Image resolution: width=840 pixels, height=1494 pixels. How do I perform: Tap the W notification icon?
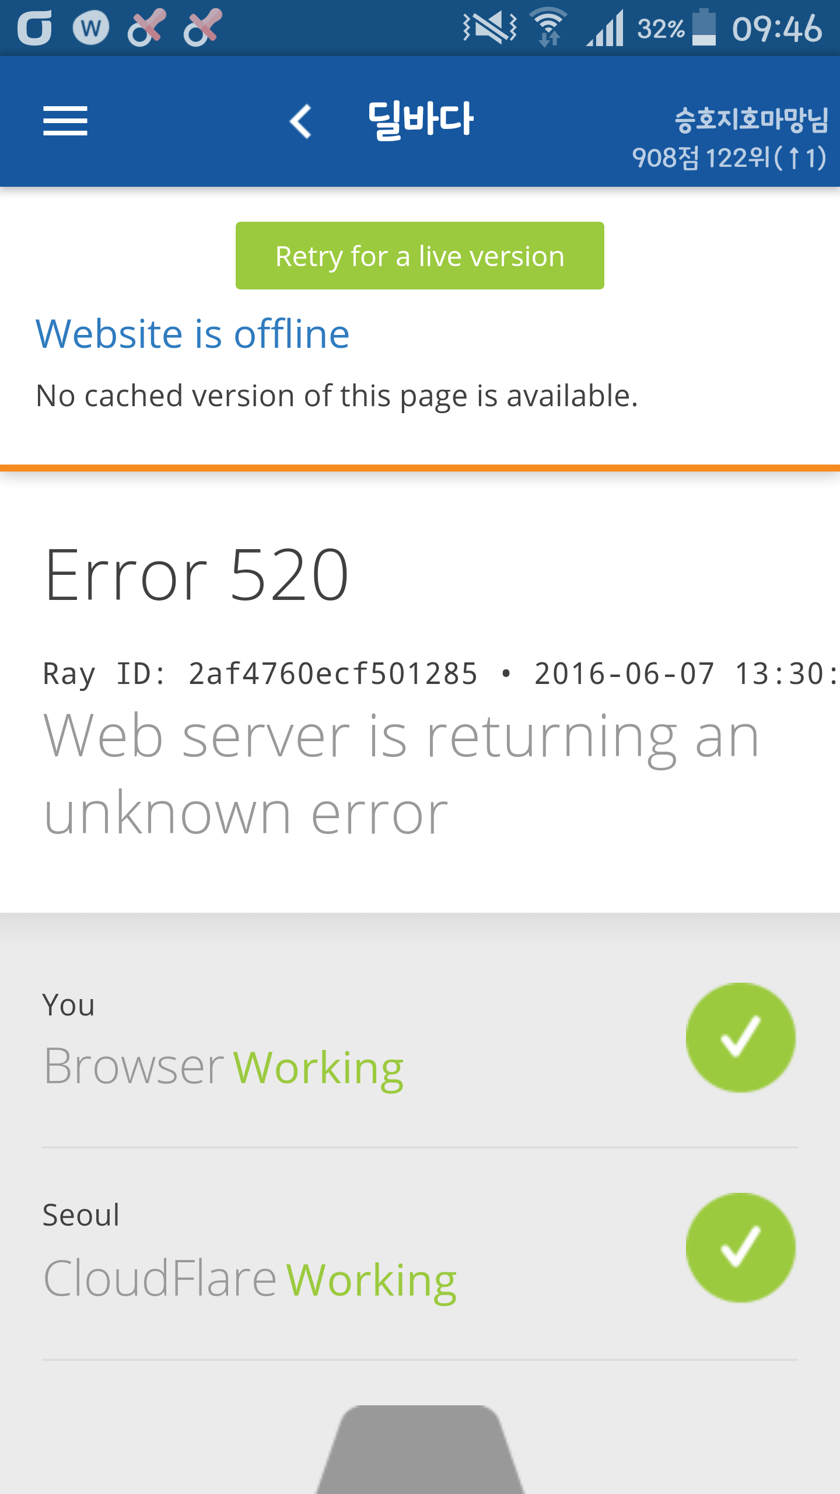pos(90,28)
